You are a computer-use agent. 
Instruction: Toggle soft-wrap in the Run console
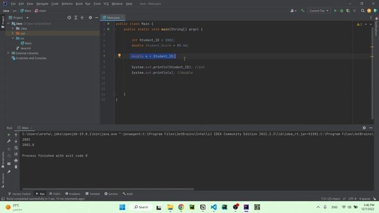coord(16,147)
